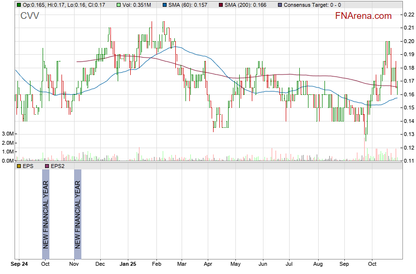Click the Feb label on the date axis
Viewport: 416px width, 274px height.
point(156,265)
